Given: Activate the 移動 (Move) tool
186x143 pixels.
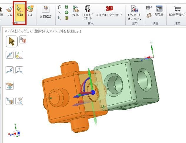Looking at the screenshot, I should (x=20, y=13).
